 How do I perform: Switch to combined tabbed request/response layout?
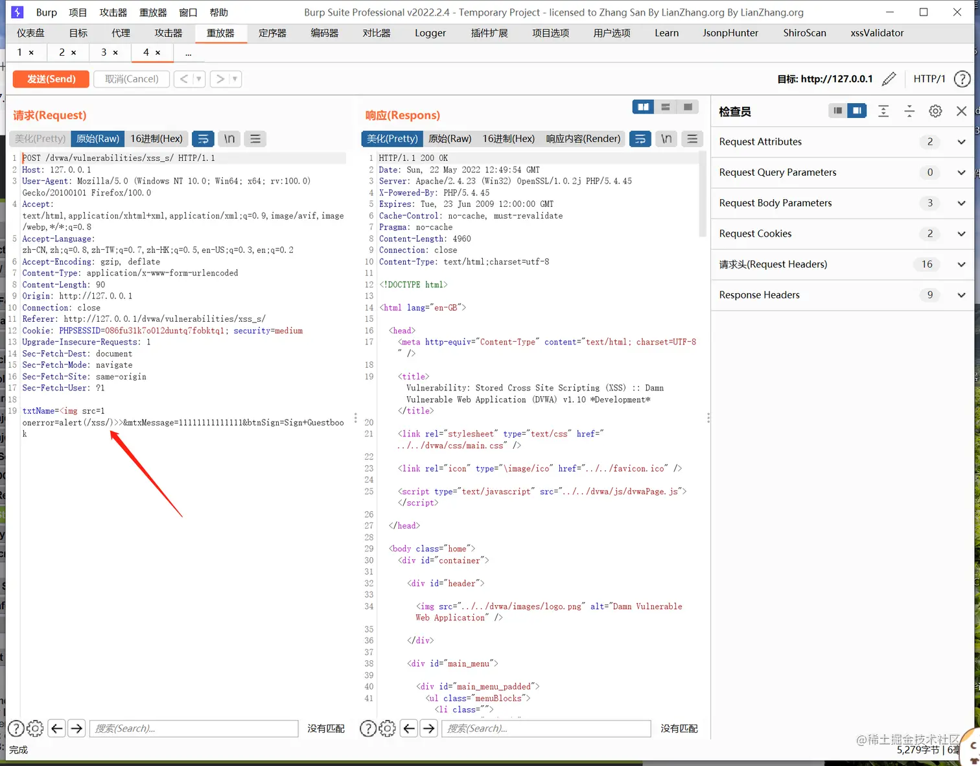pyautogui.click(x=688, y=107)
